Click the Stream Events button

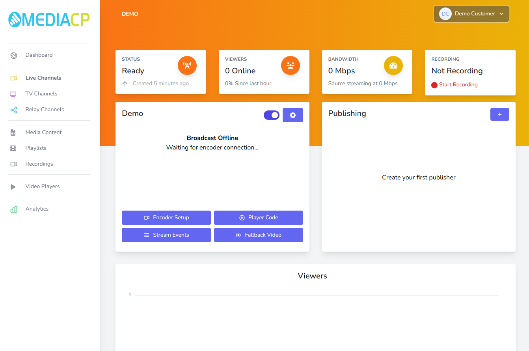(166, 235)
